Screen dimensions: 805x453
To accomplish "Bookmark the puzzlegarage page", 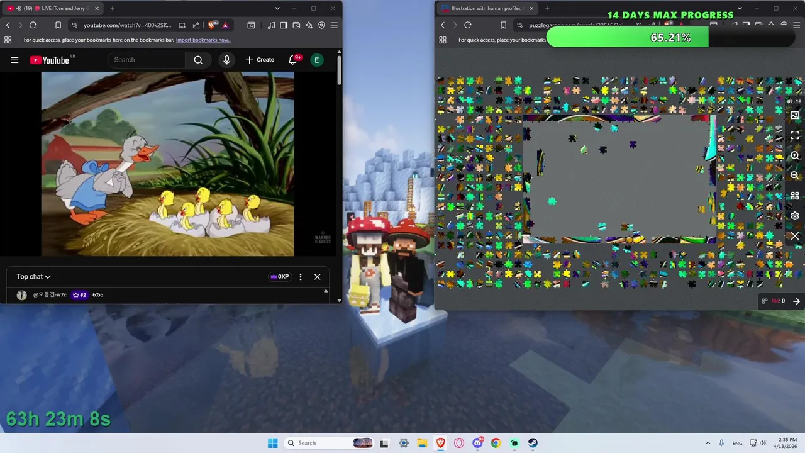I will click(x=503, y=25).
